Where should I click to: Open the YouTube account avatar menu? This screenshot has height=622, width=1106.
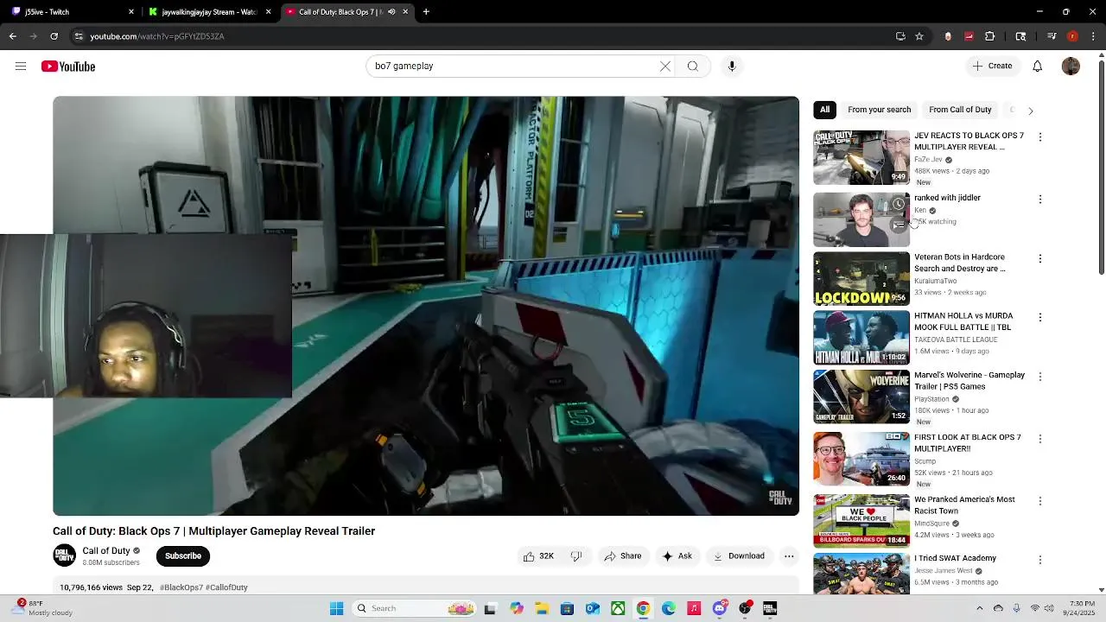click(1071, 67)
